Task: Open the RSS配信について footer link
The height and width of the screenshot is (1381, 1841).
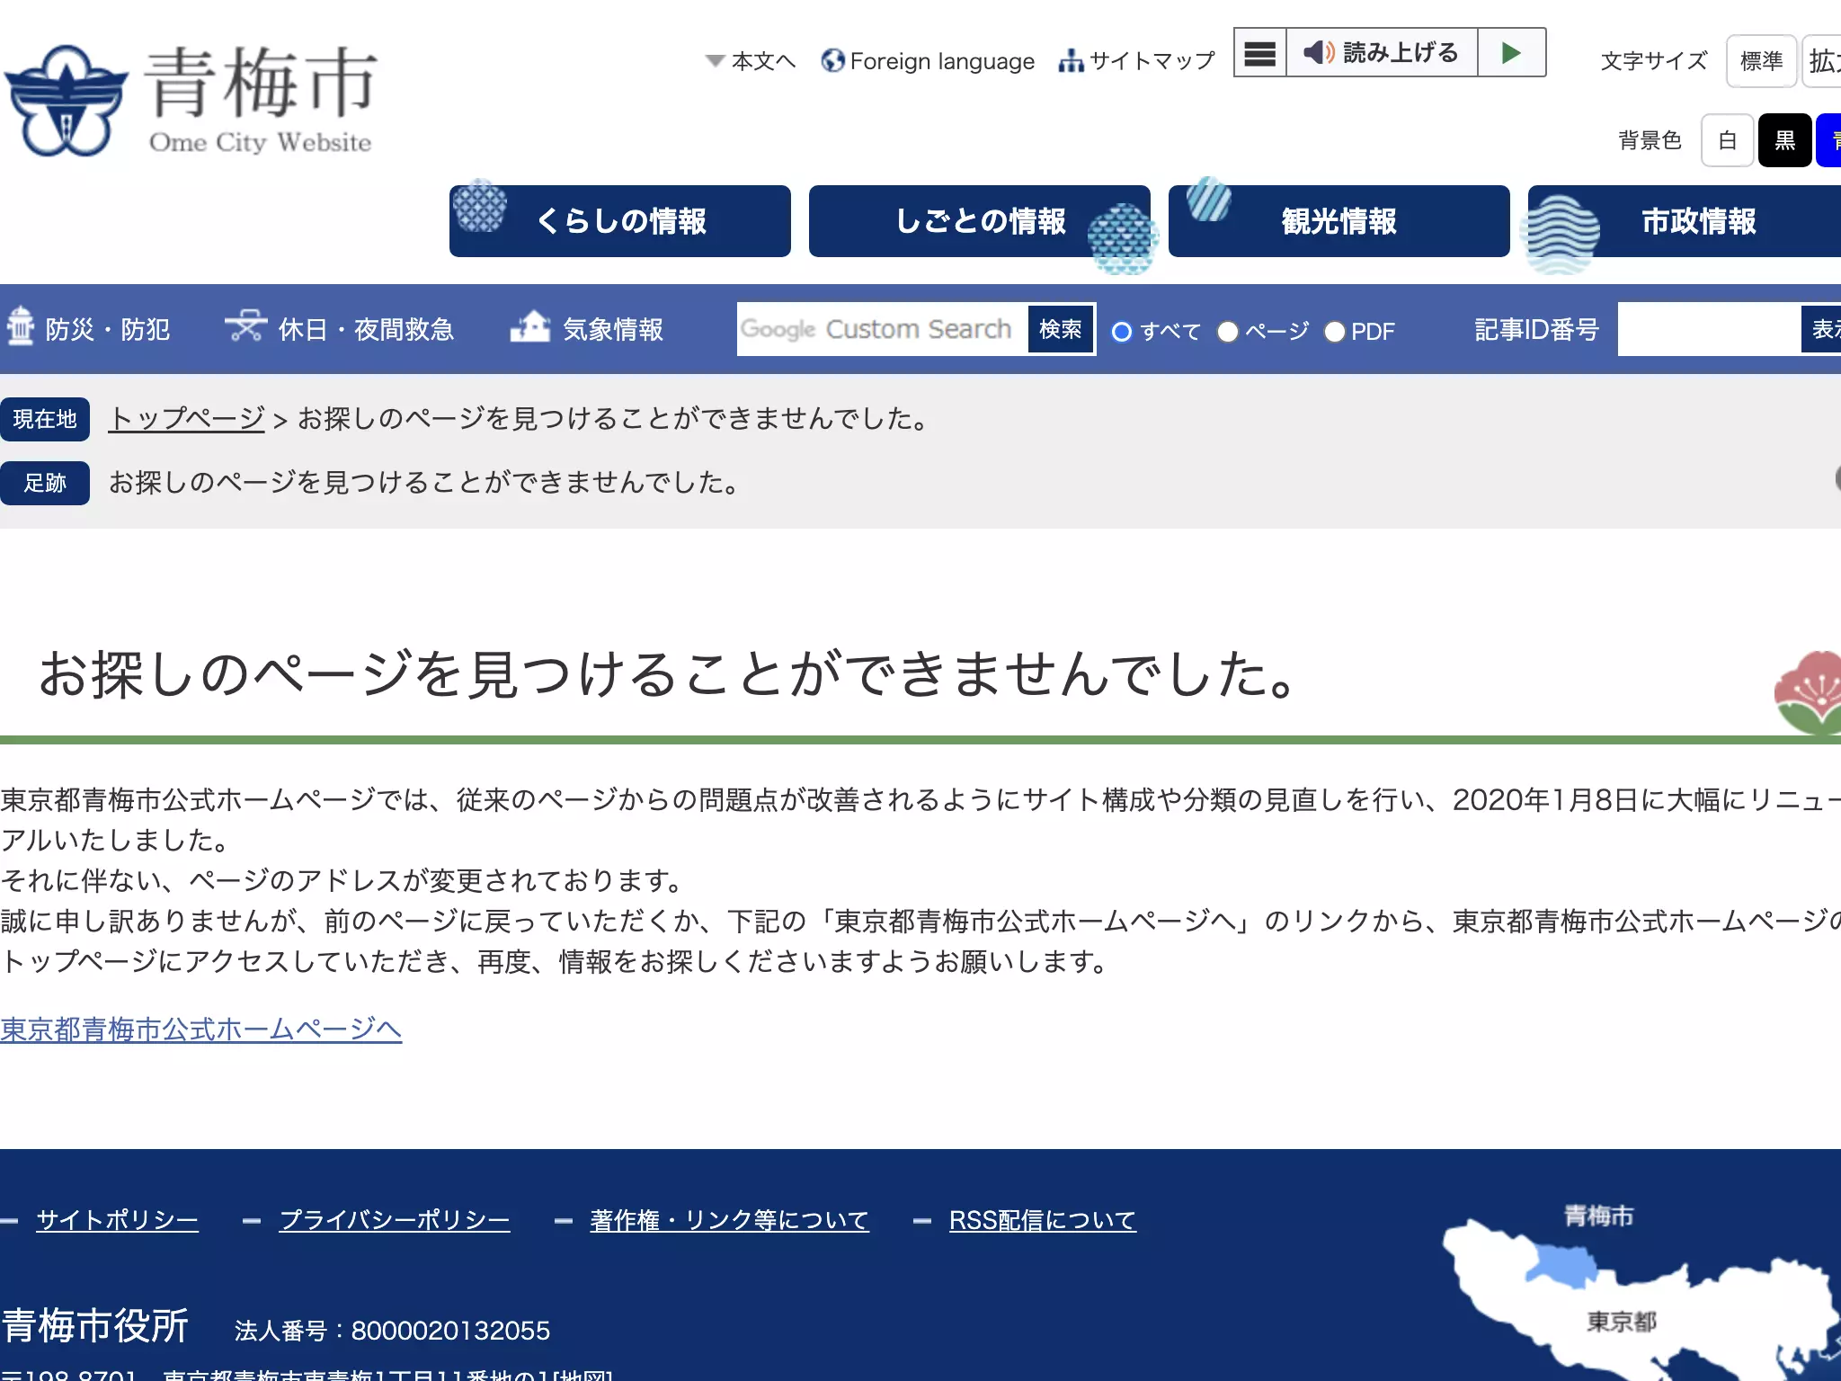Action: tap(1043, 1220)
